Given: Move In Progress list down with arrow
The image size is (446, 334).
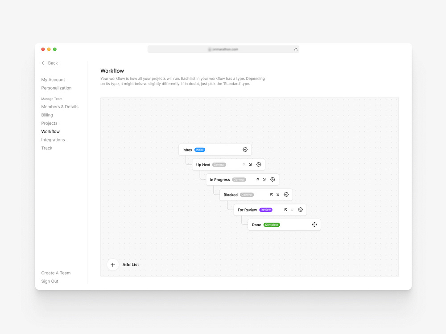Looking at the screenshot, I should pos(264,179).
